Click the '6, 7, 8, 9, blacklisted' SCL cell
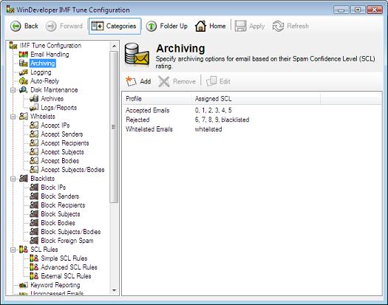Screen dimensions: 388x305 tap(222, 120)
